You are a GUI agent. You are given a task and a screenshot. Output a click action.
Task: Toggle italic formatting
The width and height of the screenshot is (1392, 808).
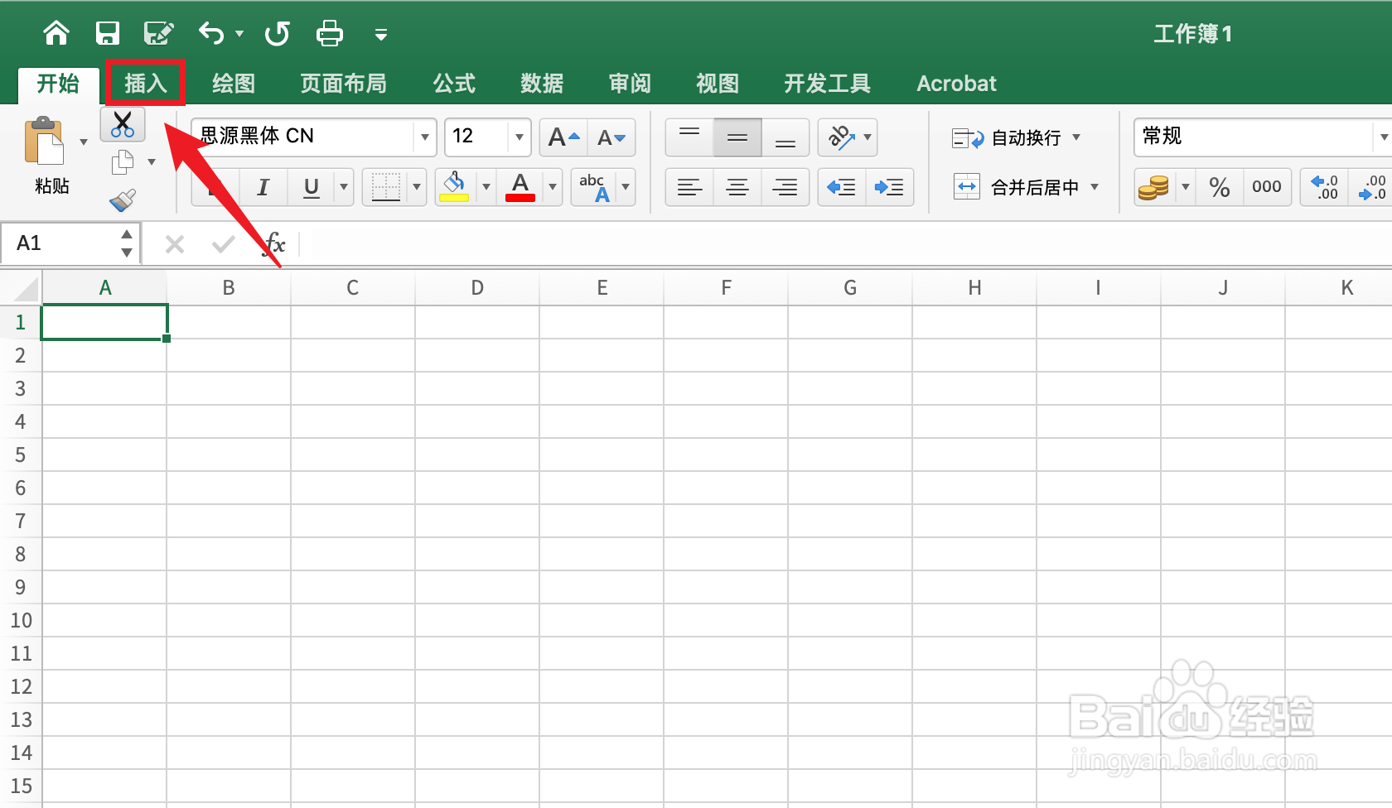click(x=263, y=187)
